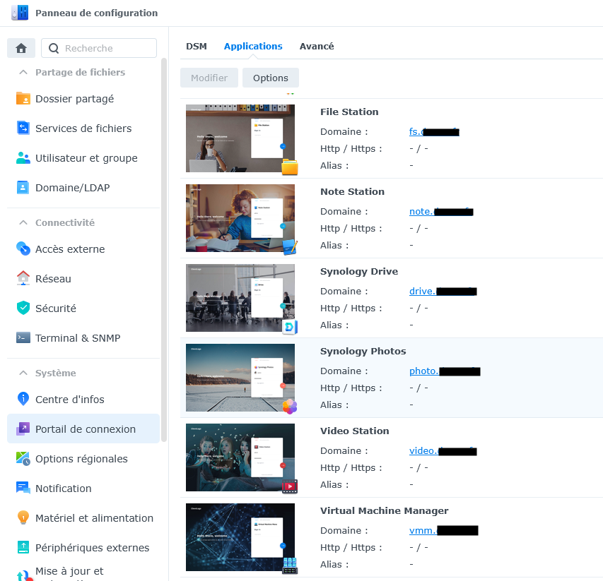Image resolution: width=603 pixels, height=581 pixels.
Task: Click Note Station notepad badge icon
Action: click(x=290, y=247)
